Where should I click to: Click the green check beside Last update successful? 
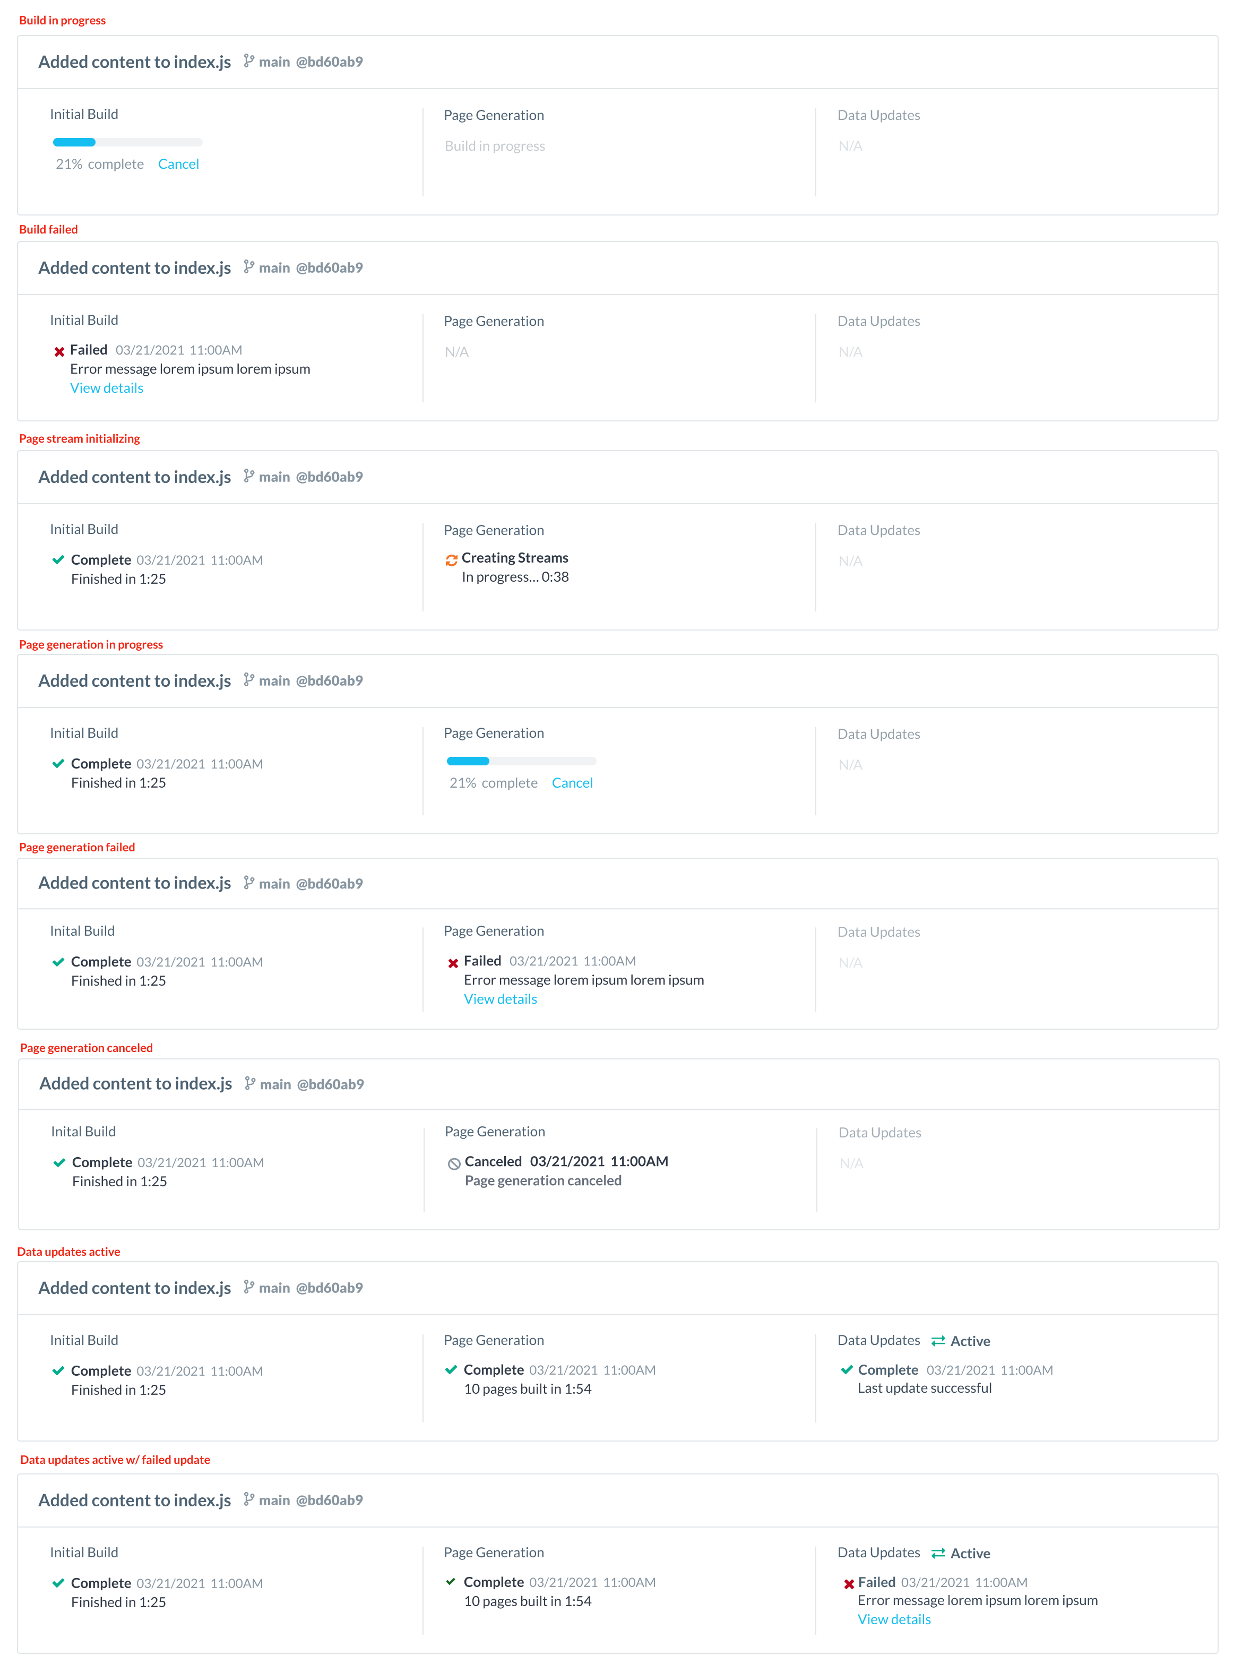[847, 1370]
